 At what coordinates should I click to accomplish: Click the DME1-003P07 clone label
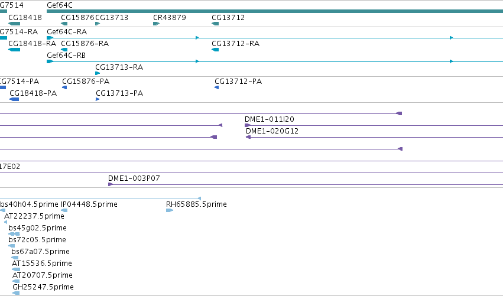pos(134,178)
